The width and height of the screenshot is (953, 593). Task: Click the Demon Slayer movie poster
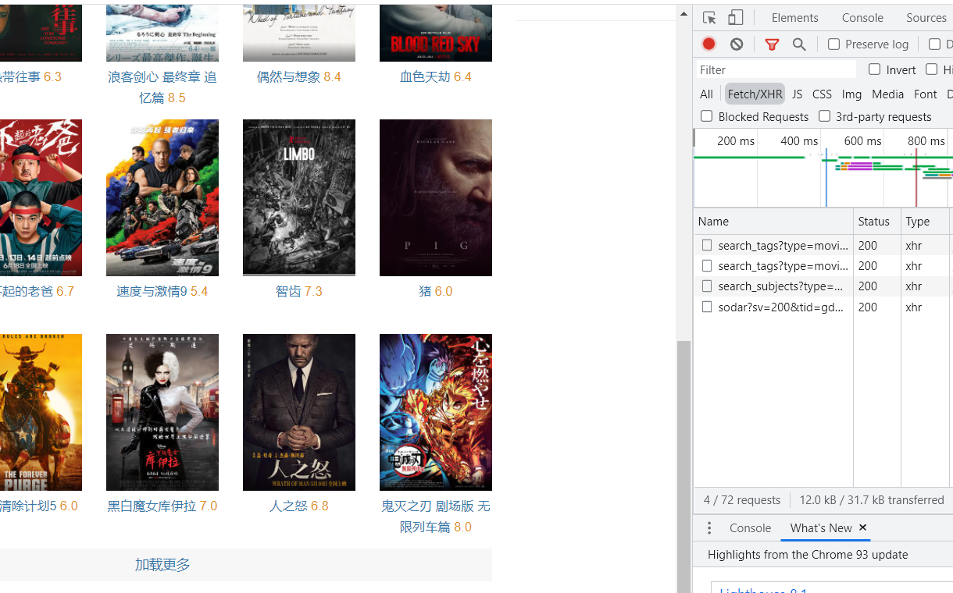[x=436, y=412]
